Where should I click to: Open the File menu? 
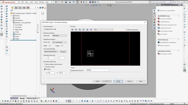point(19,2)
